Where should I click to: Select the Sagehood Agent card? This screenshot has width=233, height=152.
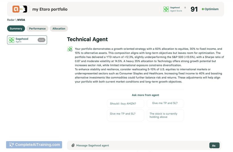pos(27,40)
